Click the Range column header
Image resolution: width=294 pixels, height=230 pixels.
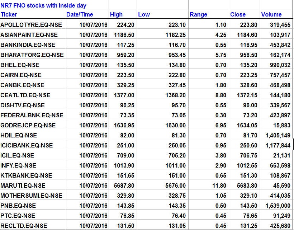coord(198,15)
